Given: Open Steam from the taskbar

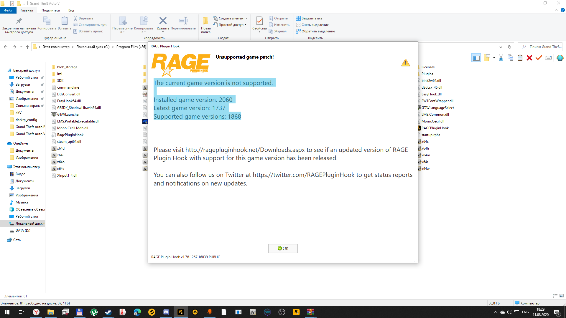Looking at the screenshot, I should tap(108, 312).
